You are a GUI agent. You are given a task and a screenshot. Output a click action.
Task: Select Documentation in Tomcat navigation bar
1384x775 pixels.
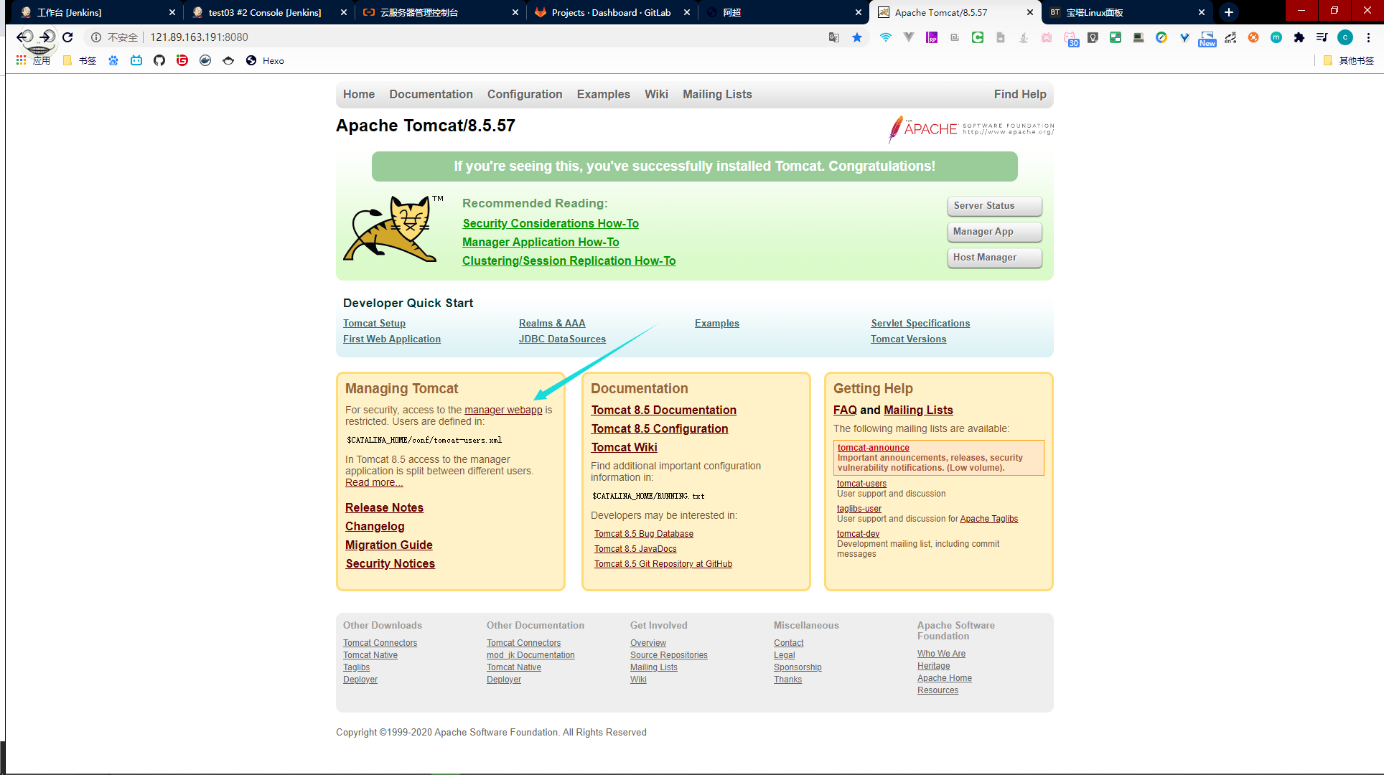point(431,94)
